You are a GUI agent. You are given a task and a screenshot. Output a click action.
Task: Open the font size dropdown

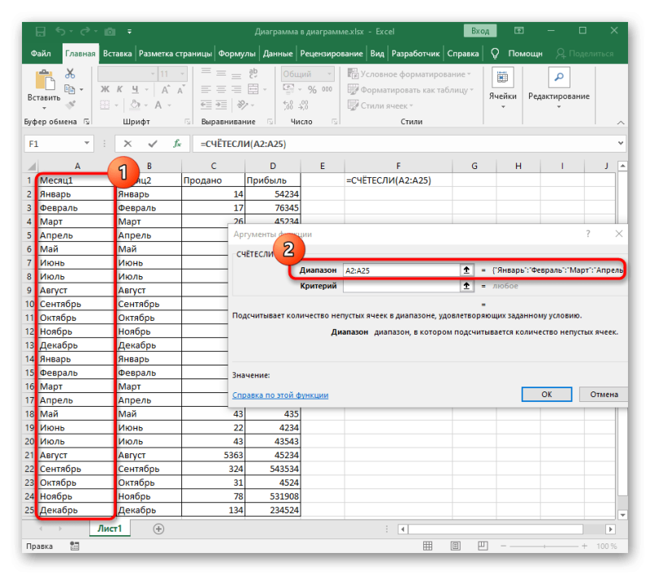[183, 74]
